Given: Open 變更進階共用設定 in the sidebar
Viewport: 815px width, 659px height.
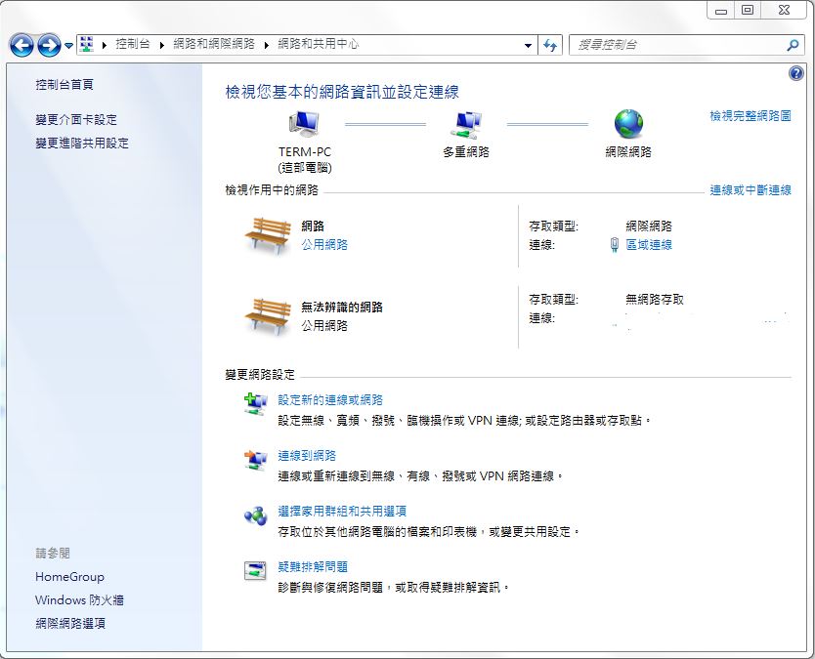Looking at the screenshot, I should point(82,144).
